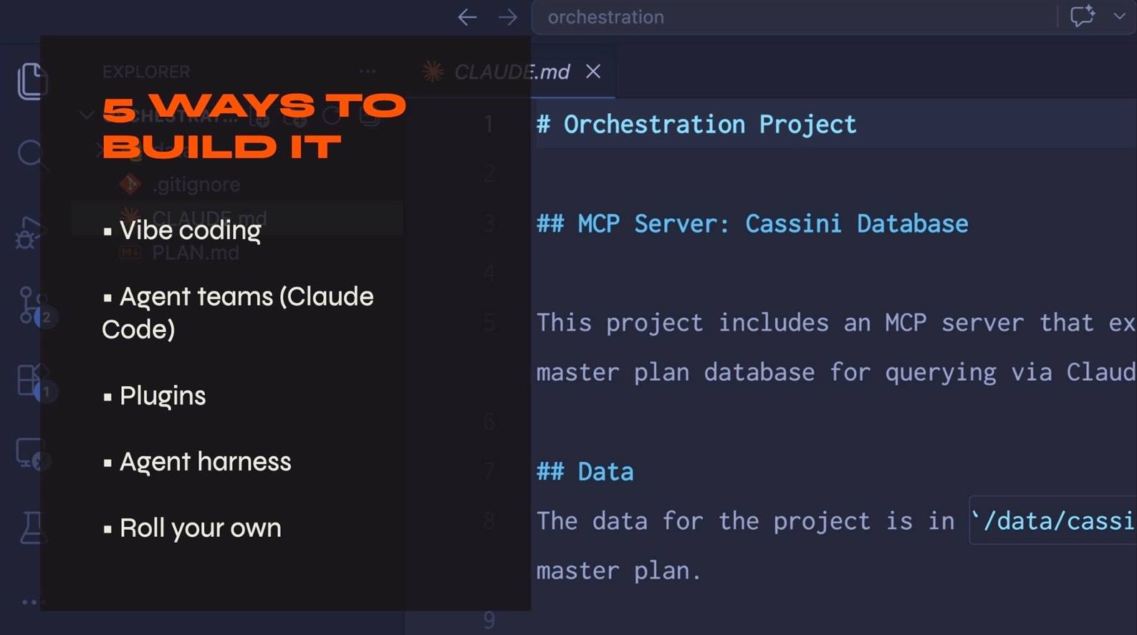This screenshot has width=1137, height=635.
Task: Navigate back with the left arrow
Action: (467, 17)
